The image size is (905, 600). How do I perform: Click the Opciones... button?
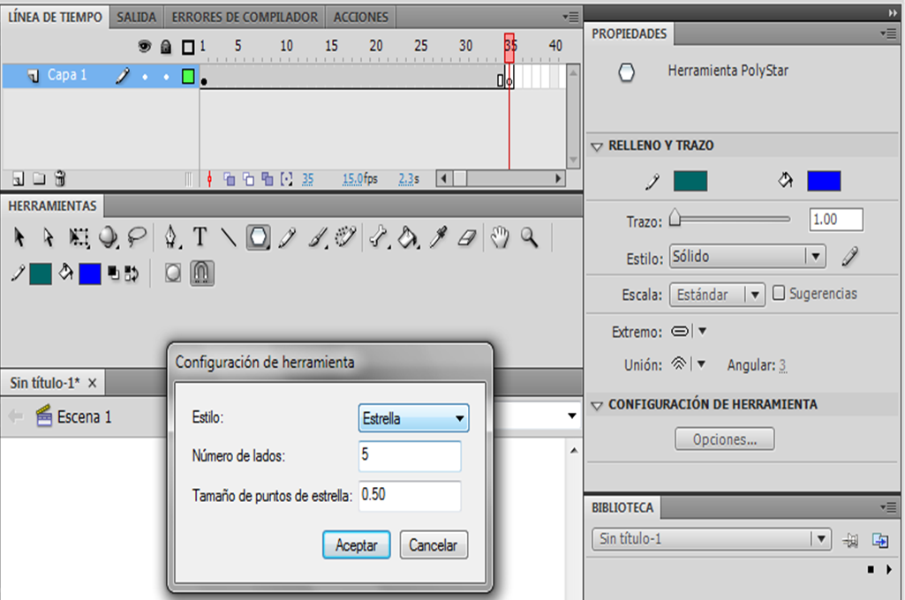pyautogui.click(x=724, y=439)
